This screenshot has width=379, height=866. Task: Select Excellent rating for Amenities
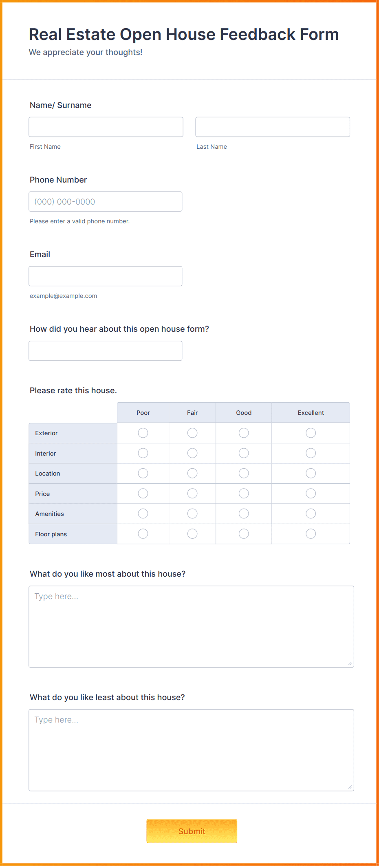coord(311,513)
